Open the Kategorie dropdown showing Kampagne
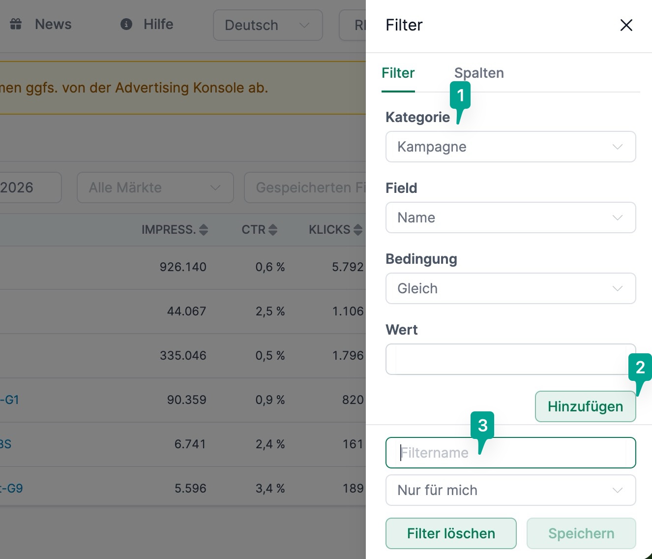 point(510,147)
